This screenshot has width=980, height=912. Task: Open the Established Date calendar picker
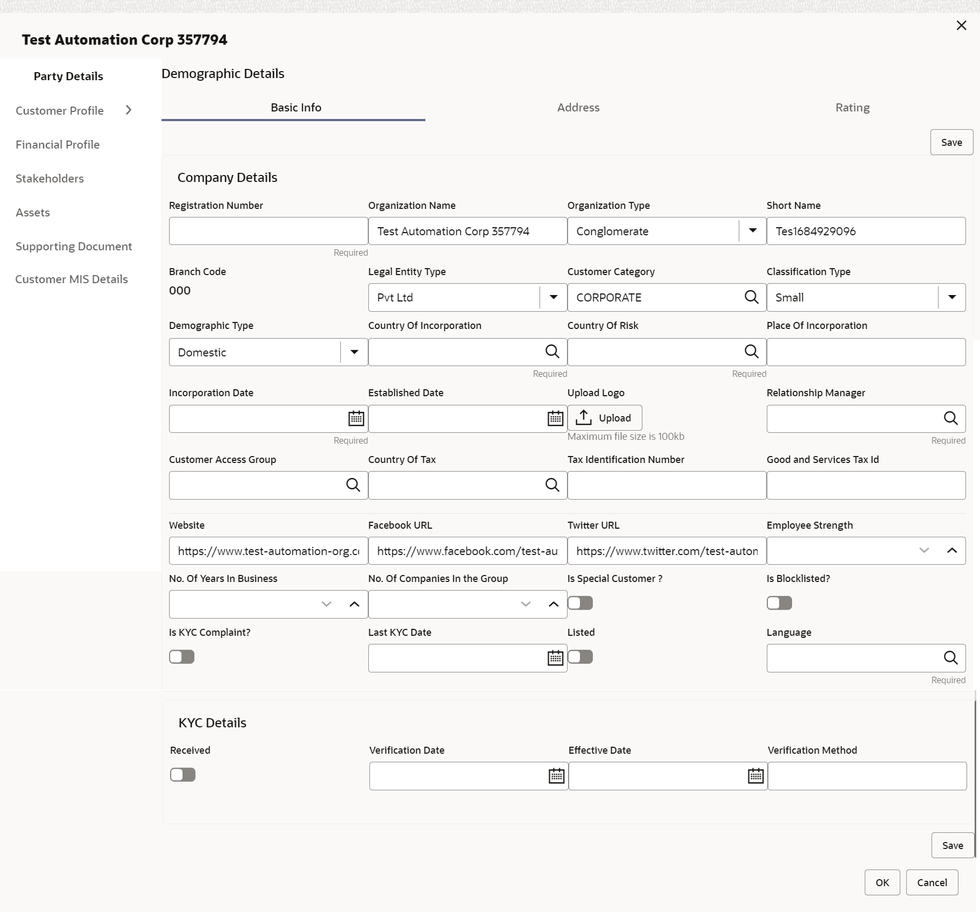555,418
